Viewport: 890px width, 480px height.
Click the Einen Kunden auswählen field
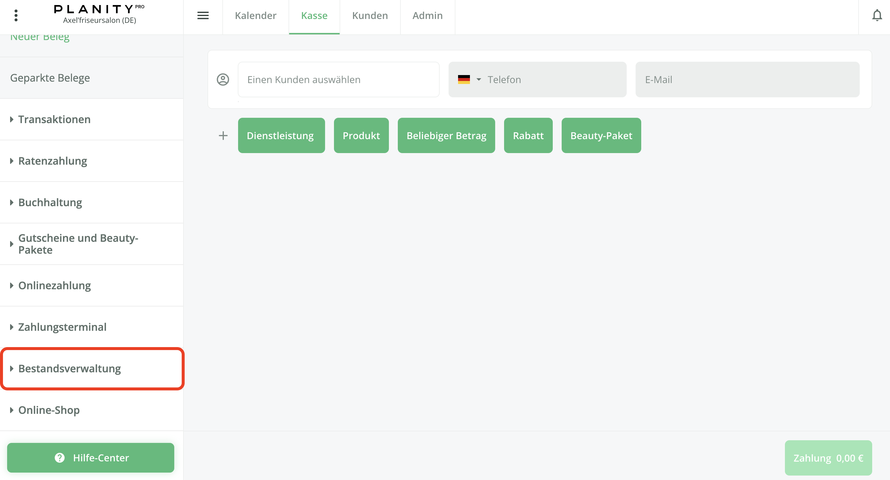coord(338,80)
